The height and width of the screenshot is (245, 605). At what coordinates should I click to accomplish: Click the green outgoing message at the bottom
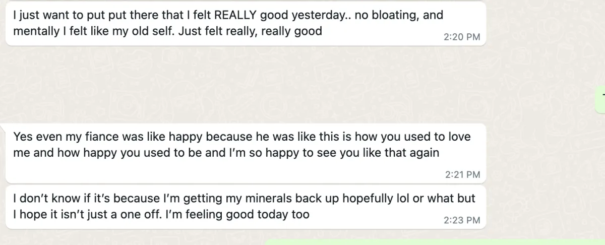[434, 242]
